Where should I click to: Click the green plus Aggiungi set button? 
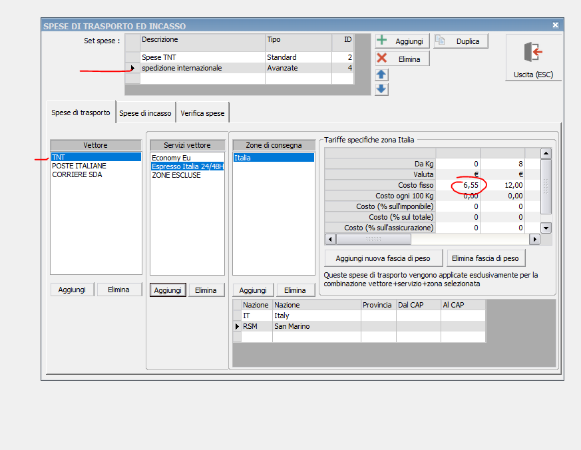(x=402, y=41)
